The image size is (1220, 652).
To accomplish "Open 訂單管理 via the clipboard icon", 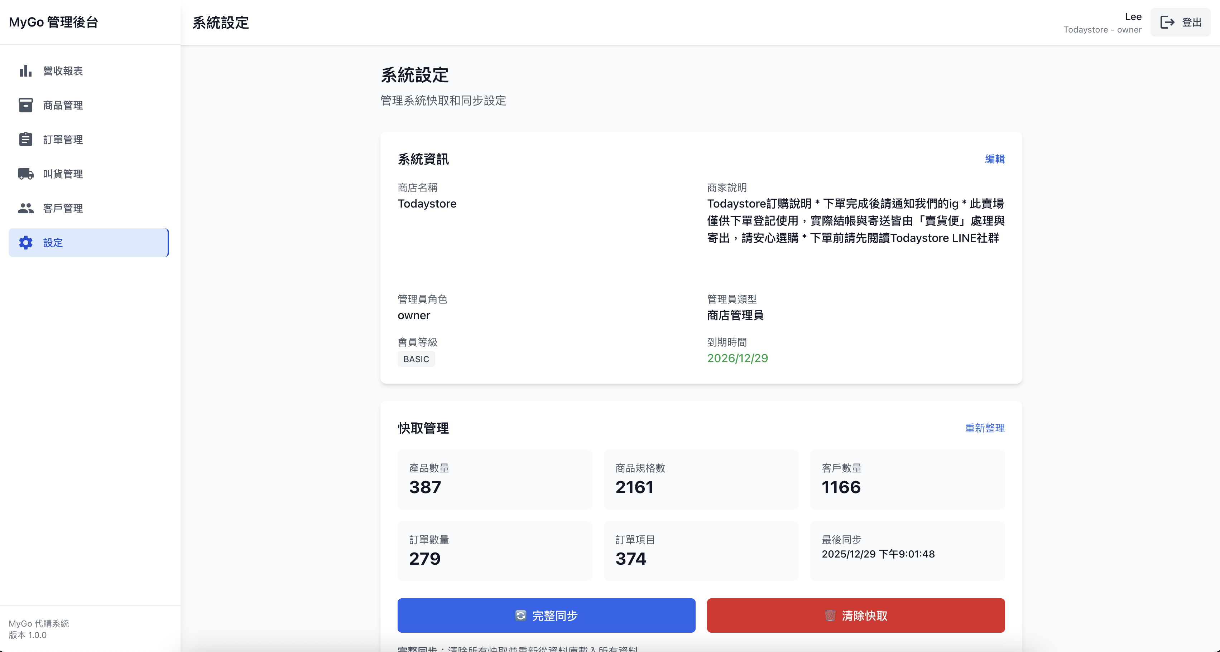I will point(25,139).
